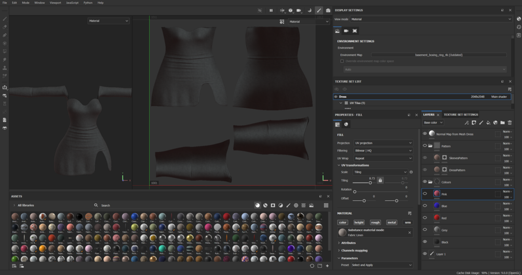Toggle the tiling lock icon
Viewport: 522px width, 275px height.
tap(380, 181)
